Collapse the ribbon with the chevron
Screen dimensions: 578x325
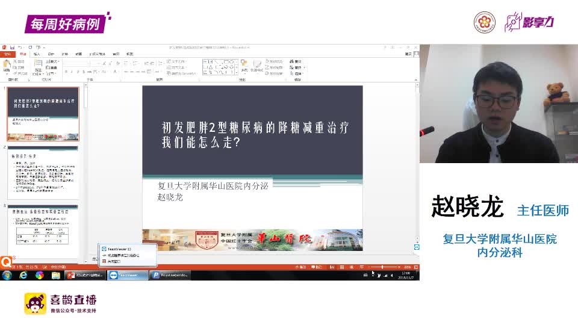coord(416,79)
